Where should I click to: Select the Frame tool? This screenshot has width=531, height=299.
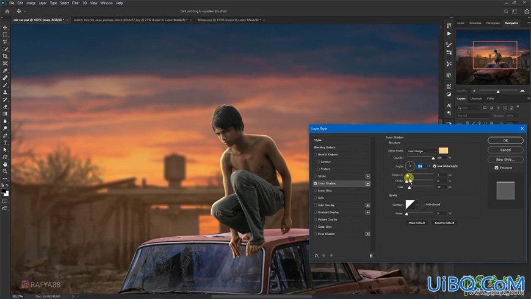point(5,63)
